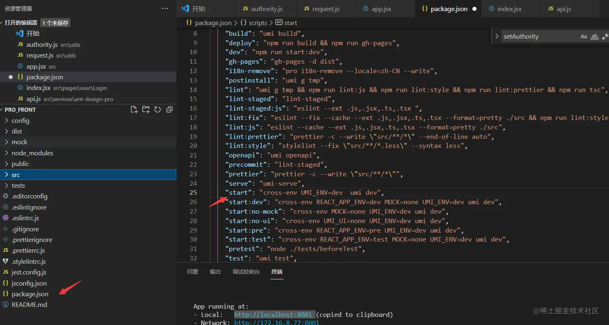Click the New File icon in PRO_FRONT header
The width and height of the screenshot is (609, 325).
point(134,110)
